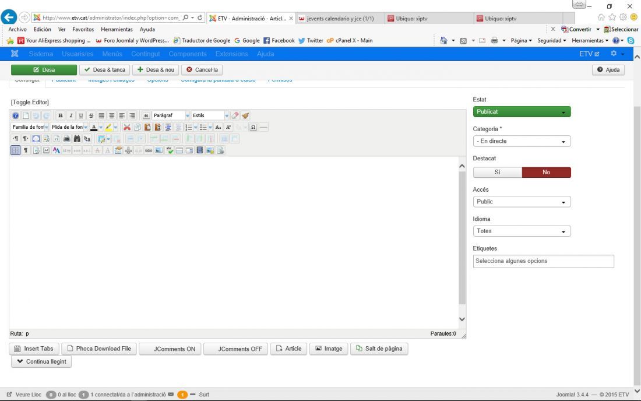The height and width of the screenshot is (401, 641).
Task: Click the copy icon in the editor toolbar
Action: tap(138, 127)
